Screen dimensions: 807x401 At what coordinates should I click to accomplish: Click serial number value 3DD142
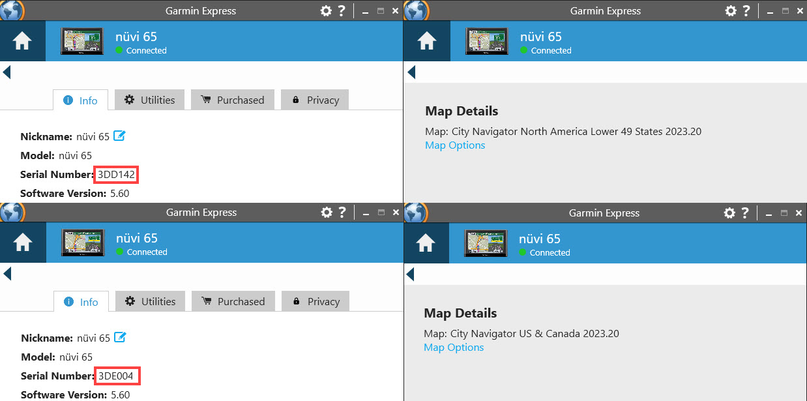click(x=117, y=174)
